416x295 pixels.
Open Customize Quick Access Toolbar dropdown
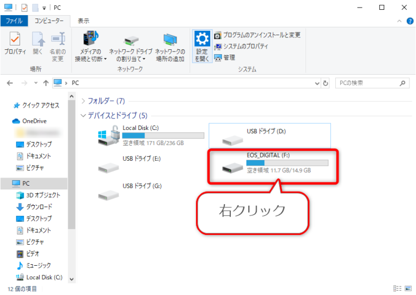point(44,8)
